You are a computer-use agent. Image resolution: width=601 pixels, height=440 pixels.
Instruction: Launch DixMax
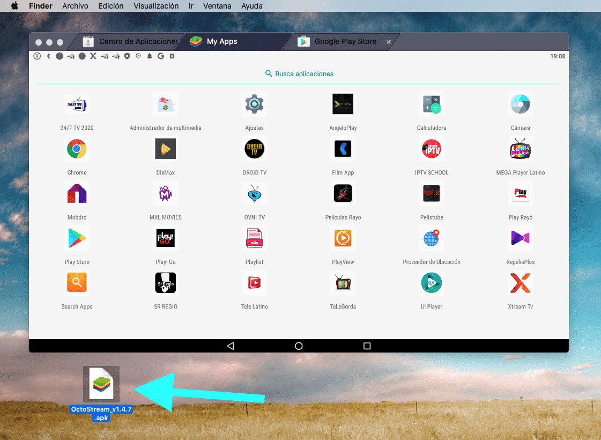[x=165, y=149]
